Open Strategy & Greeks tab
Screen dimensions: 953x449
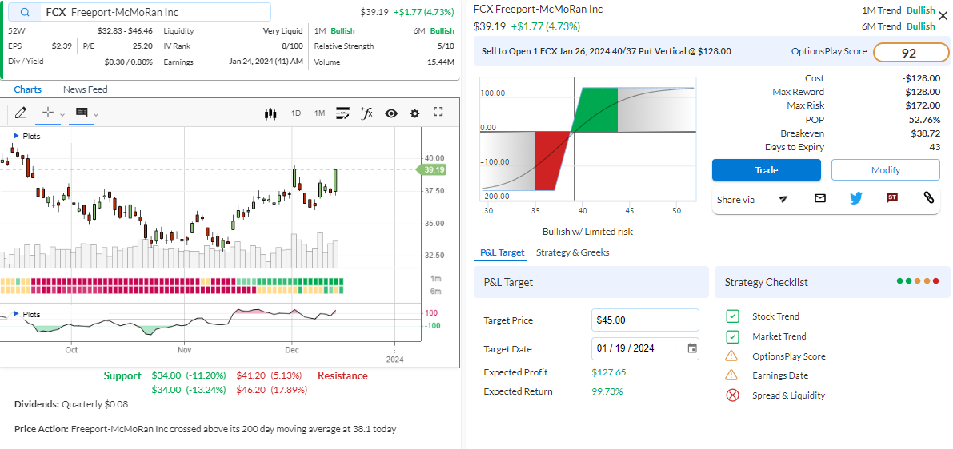click(573, 252)
